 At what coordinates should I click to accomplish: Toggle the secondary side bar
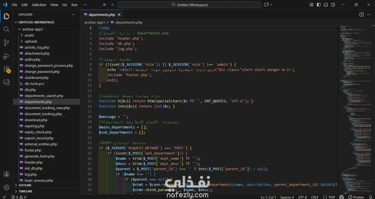click(x=333, y=5)
